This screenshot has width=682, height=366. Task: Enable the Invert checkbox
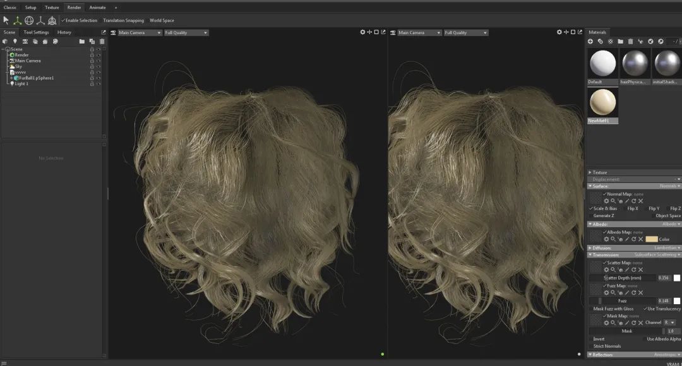coord(590,339)
